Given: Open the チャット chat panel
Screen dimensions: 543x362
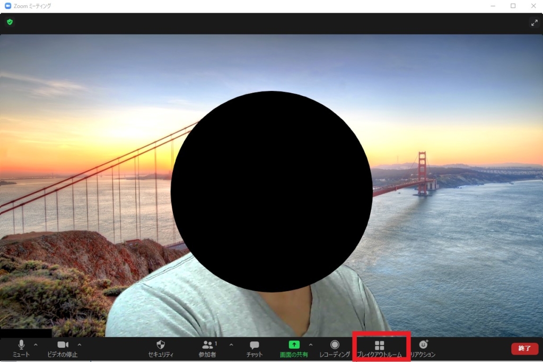Looking at the screenshot, I should [255, 349].
